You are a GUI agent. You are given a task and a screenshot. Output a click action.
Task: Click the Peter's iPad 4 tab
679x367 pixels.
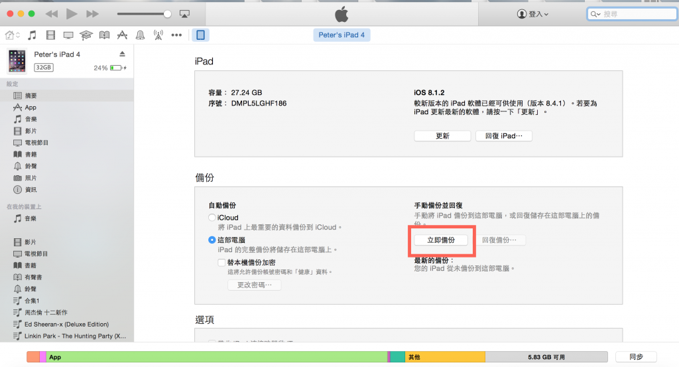pos(341,35)
